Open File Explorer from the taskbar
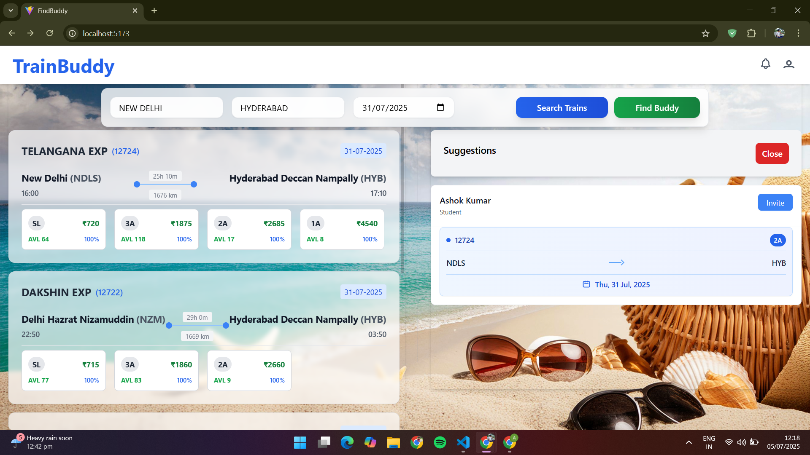Image resolution: width=810 pixels, height=455 pixels. (393, 442)
